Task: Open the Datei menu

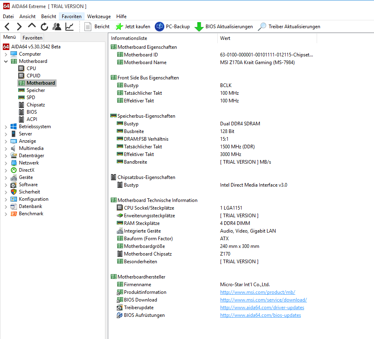Action: (x=8, y=17)
